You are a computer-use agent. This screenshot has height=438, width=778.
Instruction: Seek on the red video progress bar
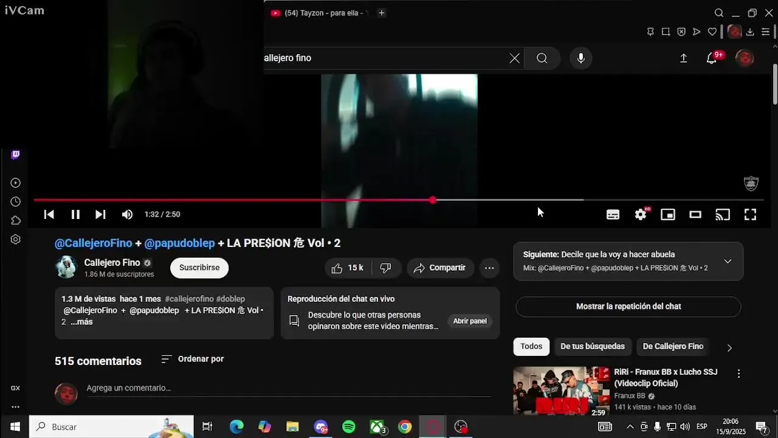(x=399, y=200)
